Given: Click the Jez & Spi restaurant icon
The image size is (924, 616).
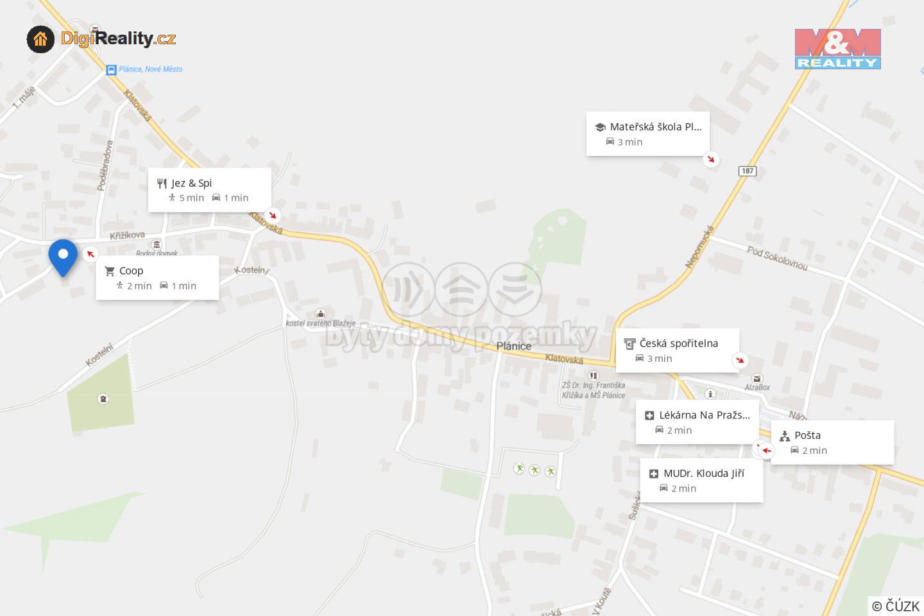Looking at the screenshot, I should 162,184.
